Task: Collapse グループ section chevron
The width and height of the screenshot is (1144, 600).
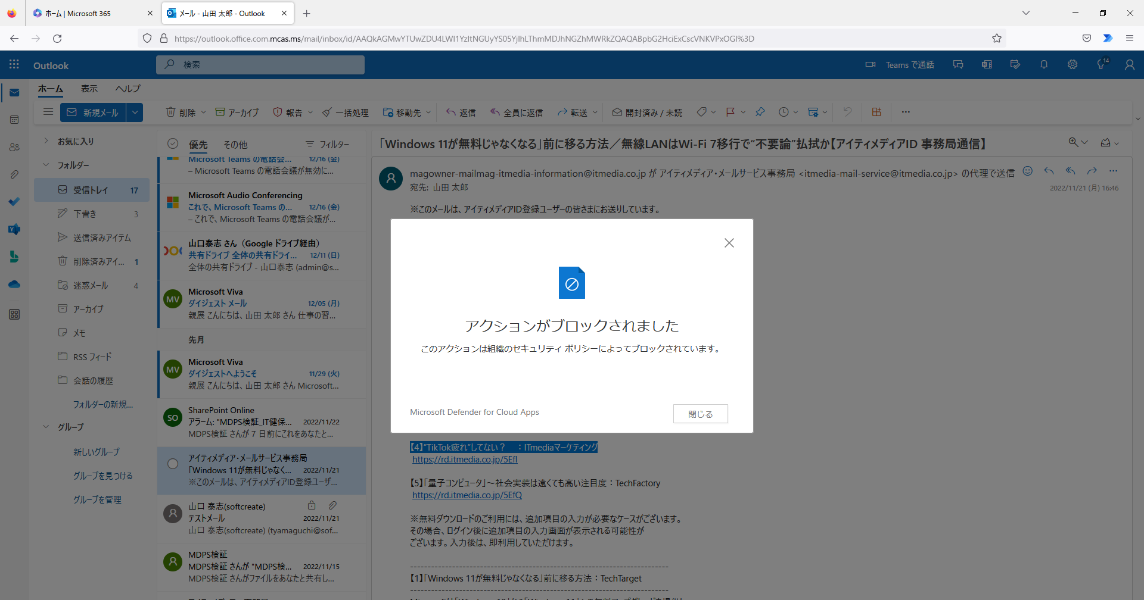Action: pos(46,427)
